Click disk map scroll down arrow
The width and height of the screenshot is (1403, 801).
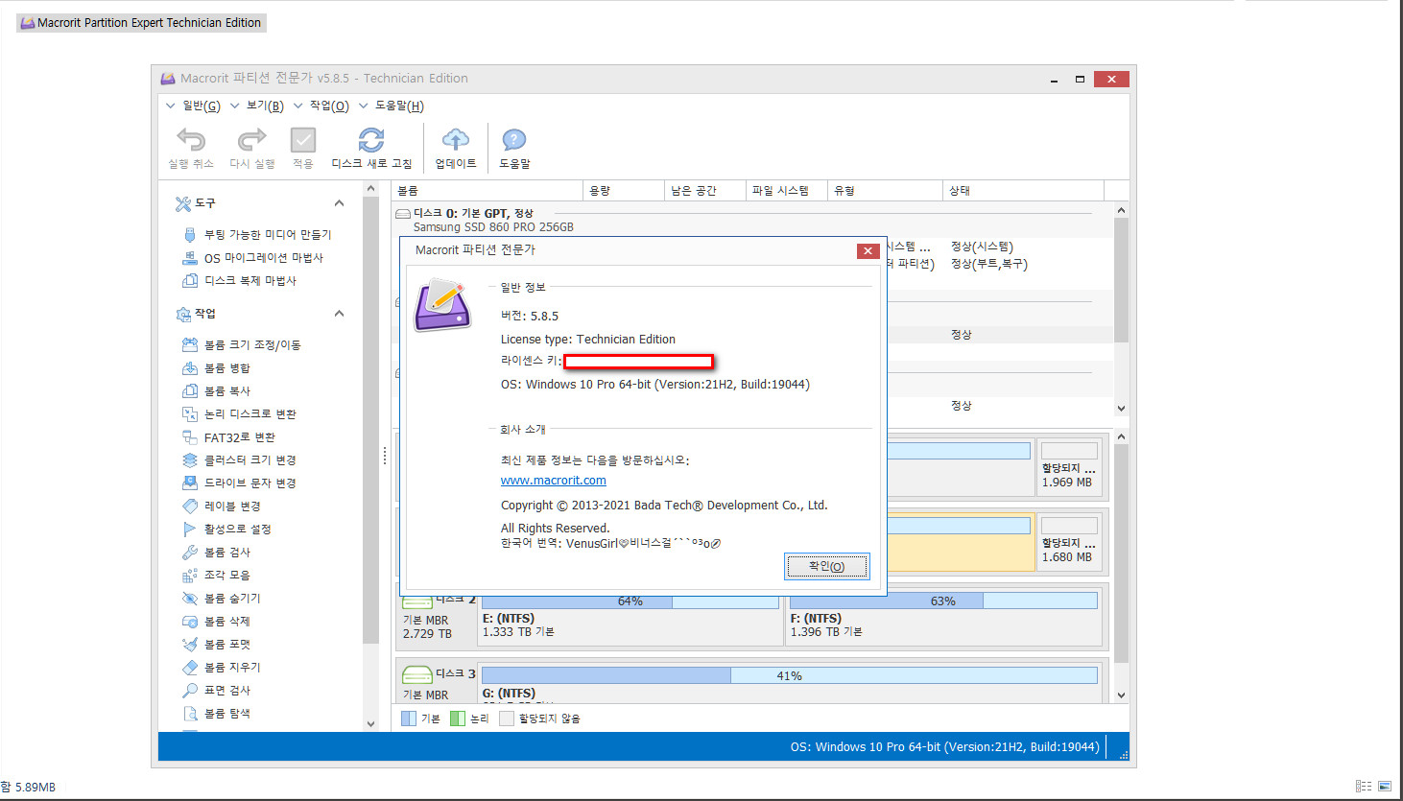point(1121,695)
